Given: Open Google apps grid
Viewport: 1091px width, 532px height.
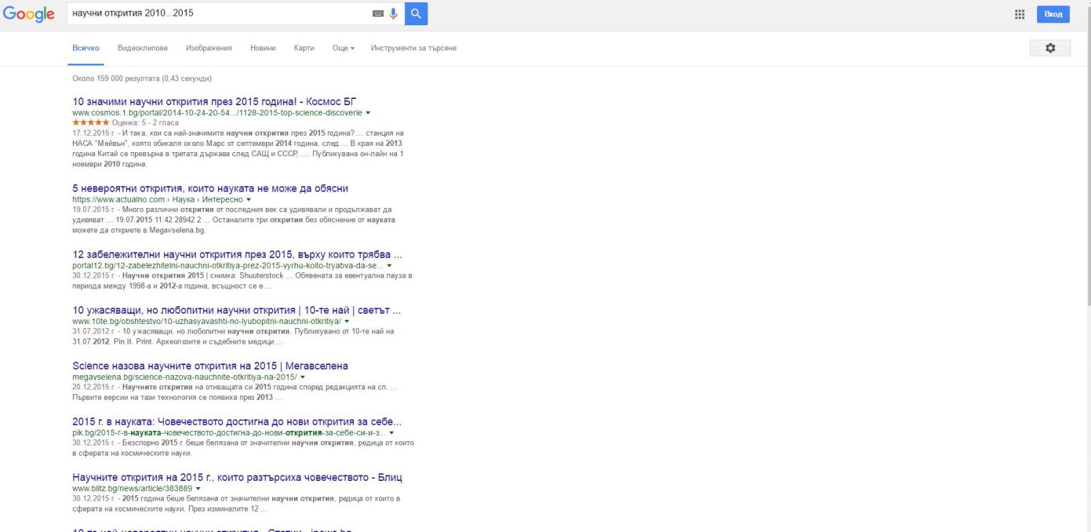Looking at the screenshot, I should point(1019,14).
